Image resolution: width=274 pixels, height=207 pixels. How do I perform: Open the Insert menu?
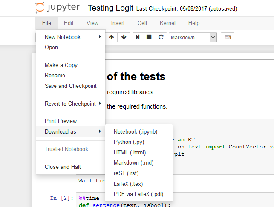click(x=118, y=23)
